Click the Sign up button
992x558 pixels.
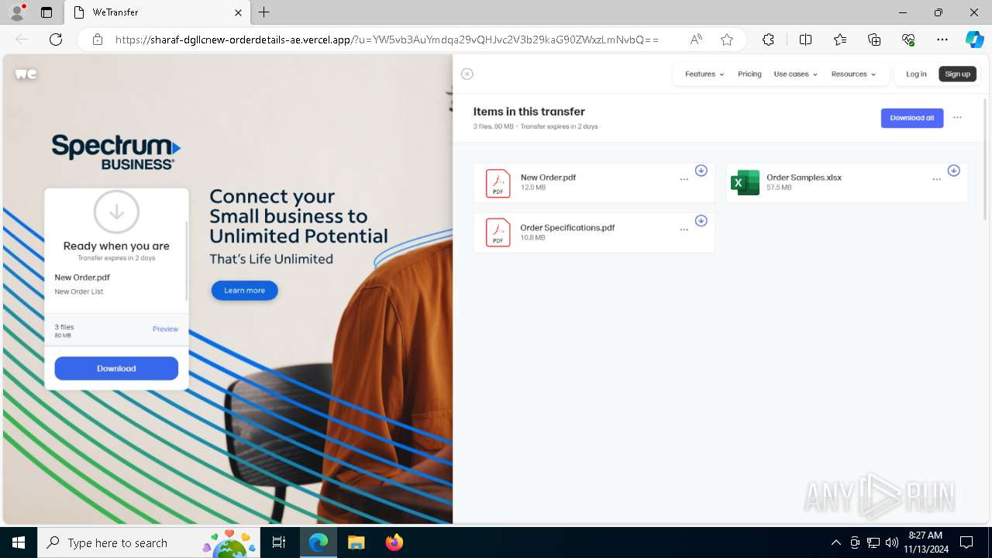click(958, 74)
